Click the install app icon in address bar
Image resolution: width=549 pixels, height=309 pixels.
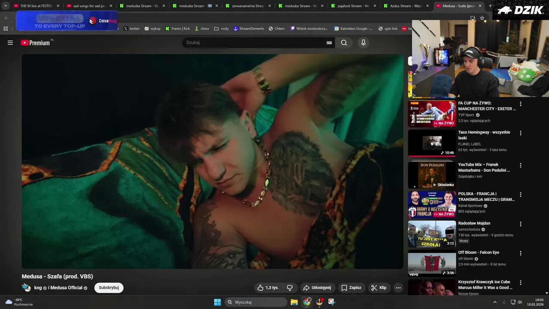click(473, 18)
